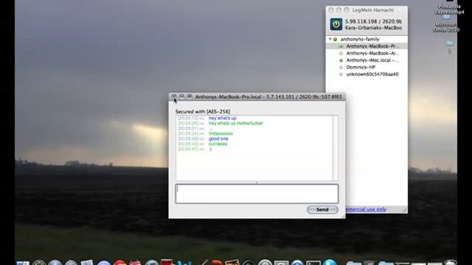This screenshot has width=472, height=265.
Task: Click the chat window title bar text
Action: [268, 96]
